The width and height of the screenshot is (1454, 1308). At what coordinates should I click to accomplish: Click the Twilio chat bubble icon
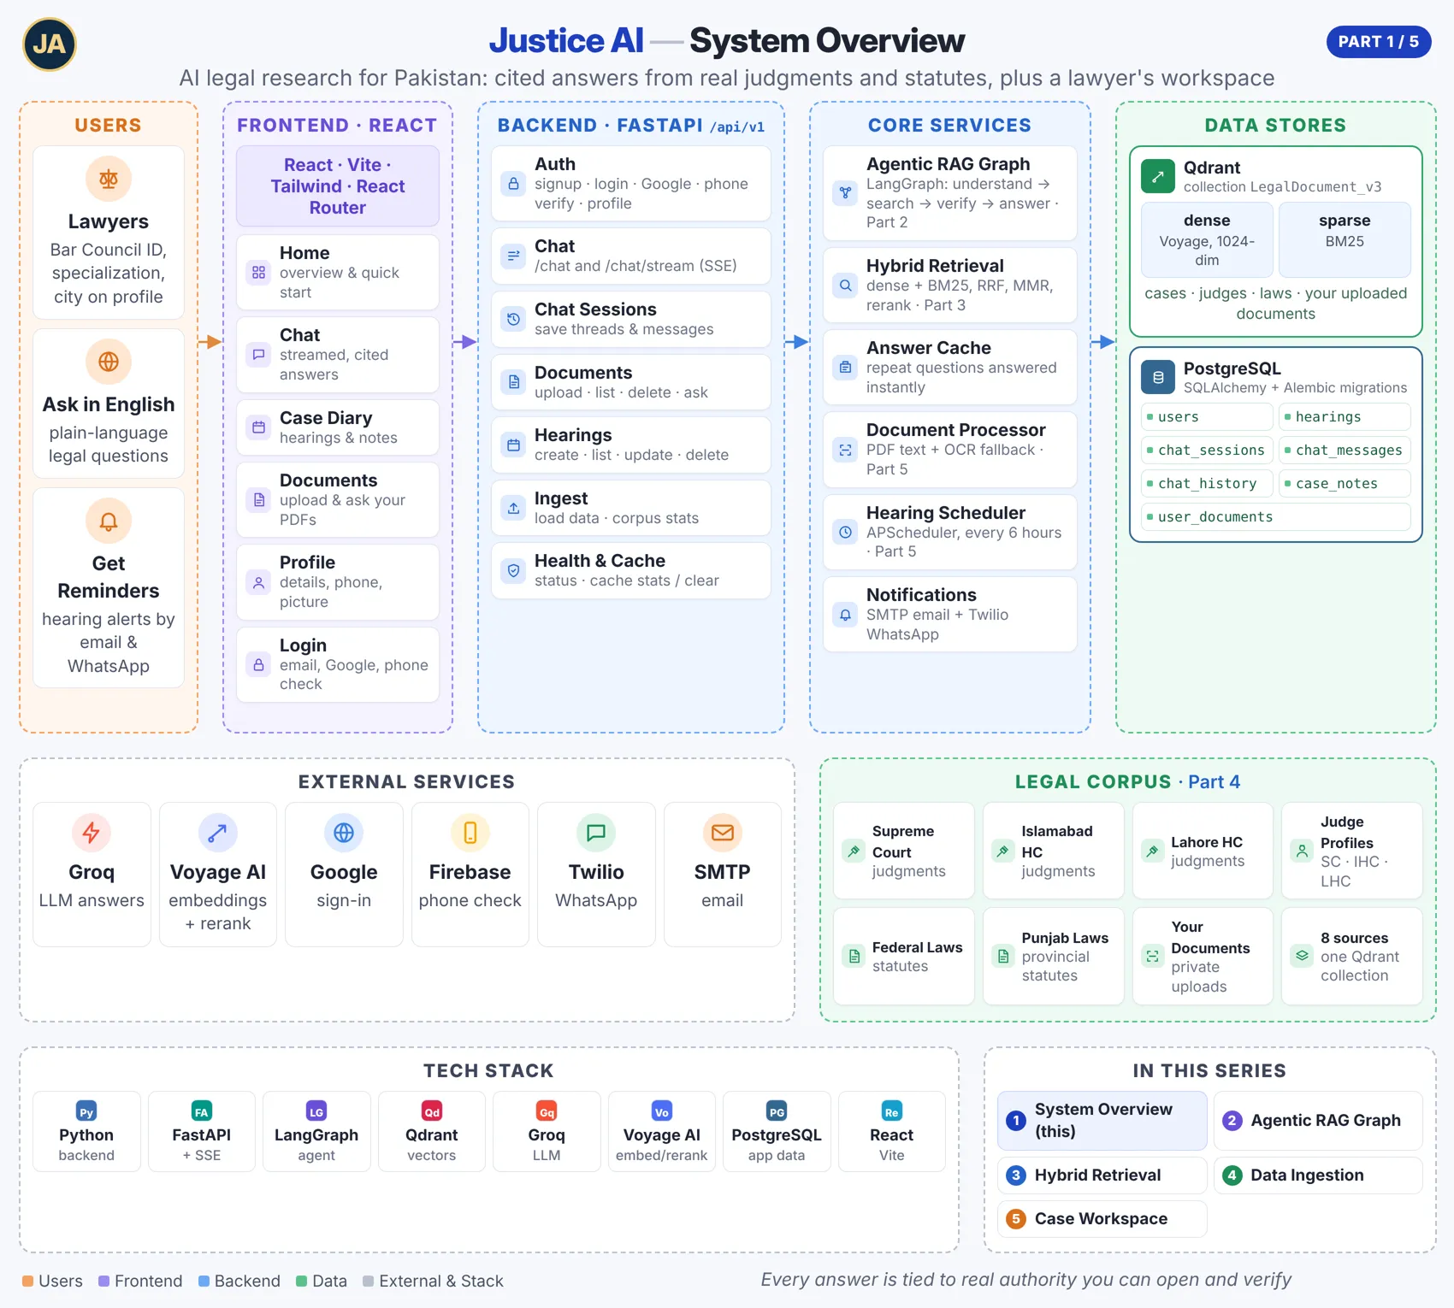click(596, 833)
